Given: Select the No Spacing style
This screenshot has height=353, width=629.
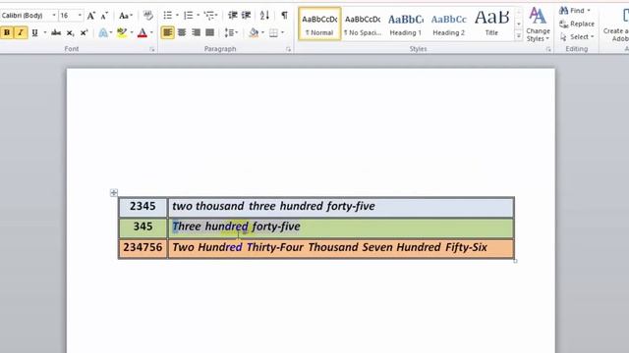Looking at the screenshot, I should pyautogui.click(x=363, y=24).
